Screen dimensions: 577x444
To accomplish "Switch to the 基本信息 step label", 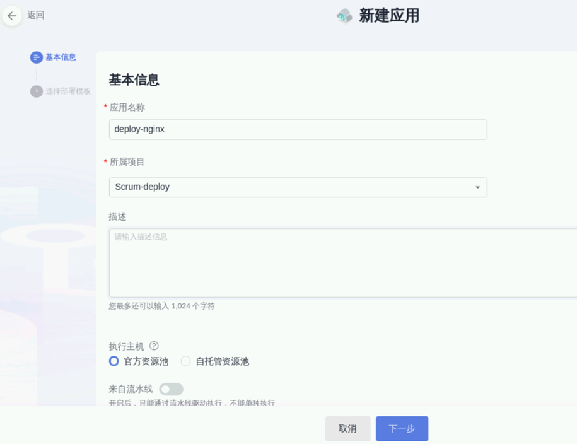I will coord(61,57).
